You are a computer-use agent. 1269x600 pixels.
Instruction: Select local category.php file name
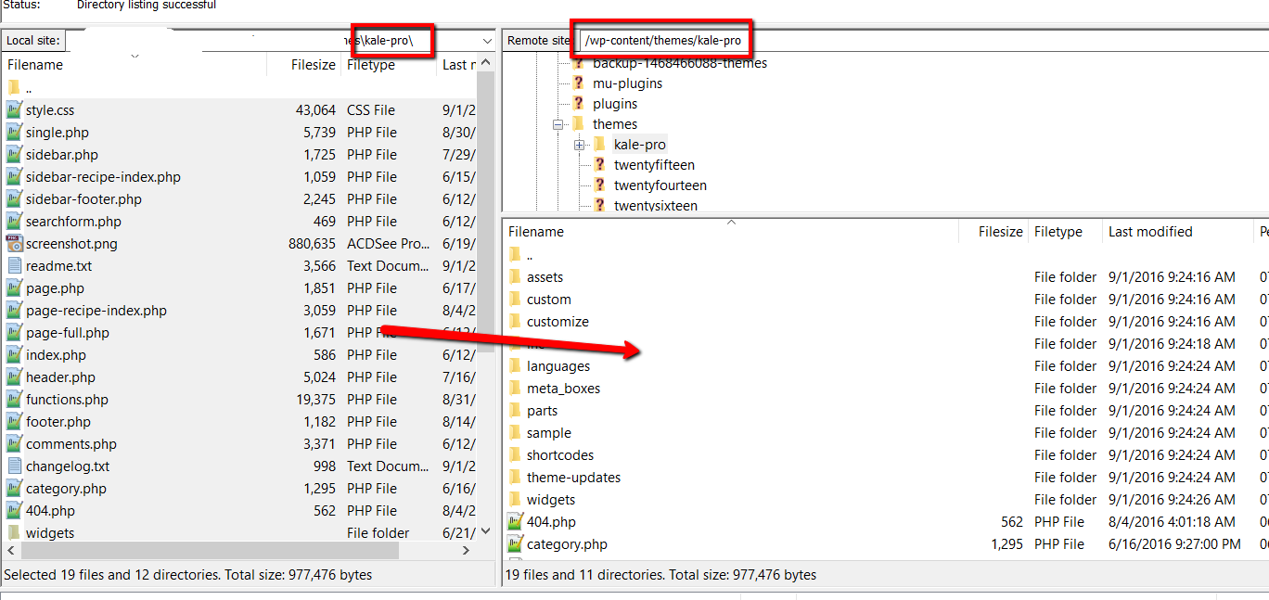click(66, 489)
